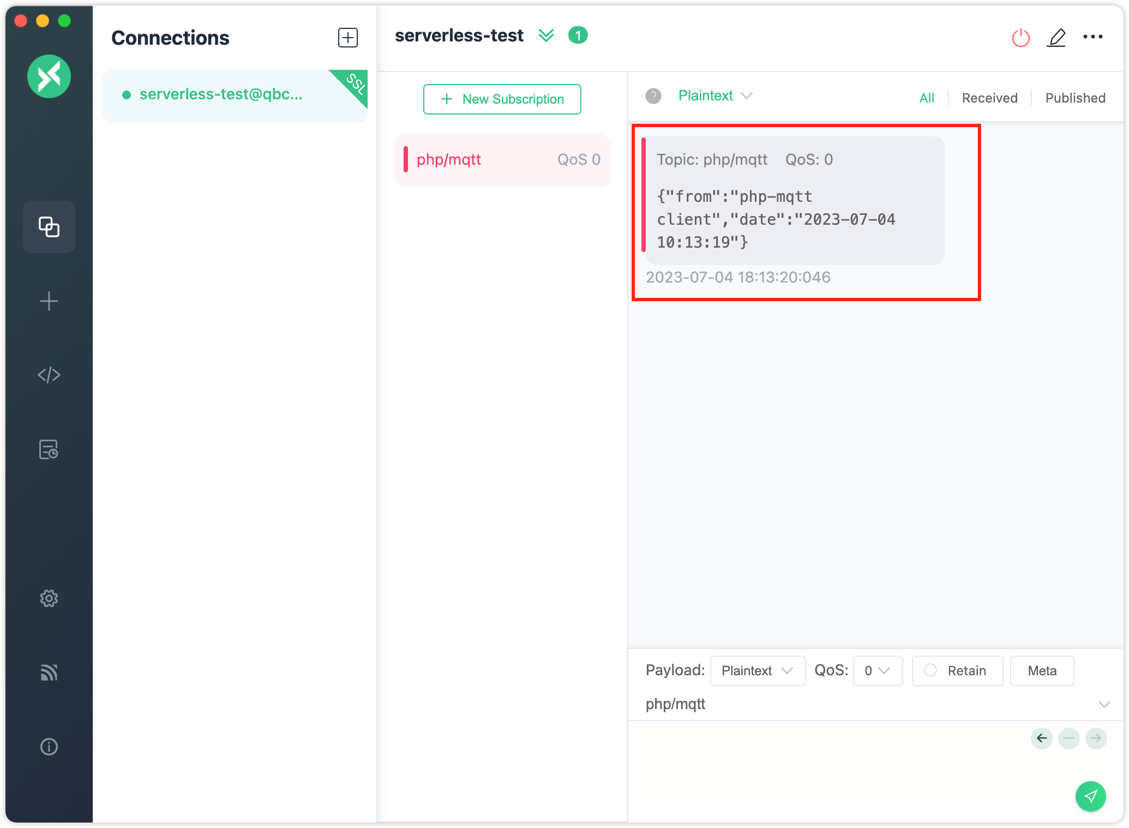This screenshot has width=1129, height=828.
Task: Open the Script page icon
Action: tap(49, 375)
